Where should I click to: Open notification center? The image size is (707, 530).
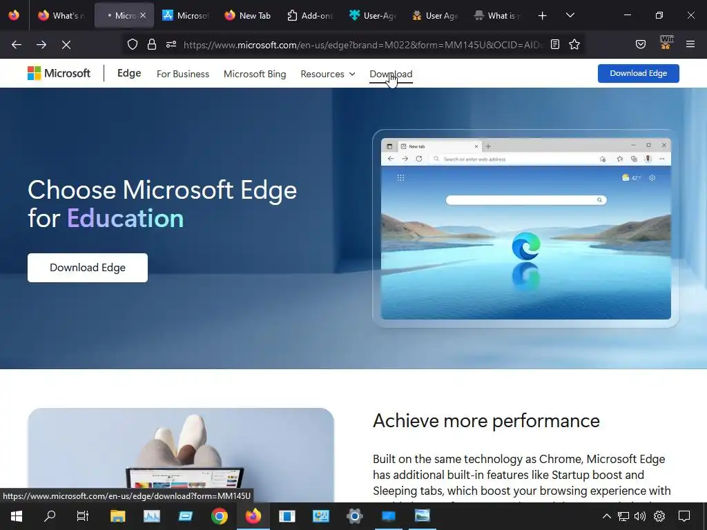[684, 516]
